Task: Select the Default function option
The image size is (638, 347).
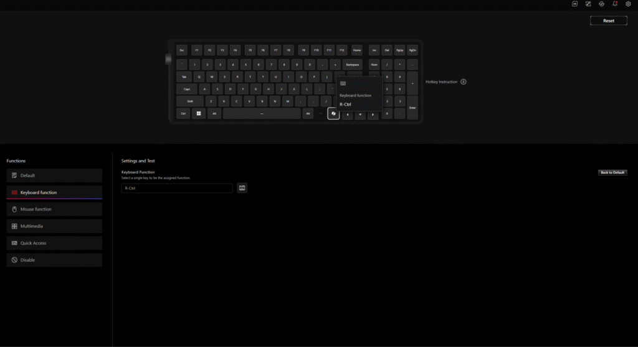Action: 54,176
